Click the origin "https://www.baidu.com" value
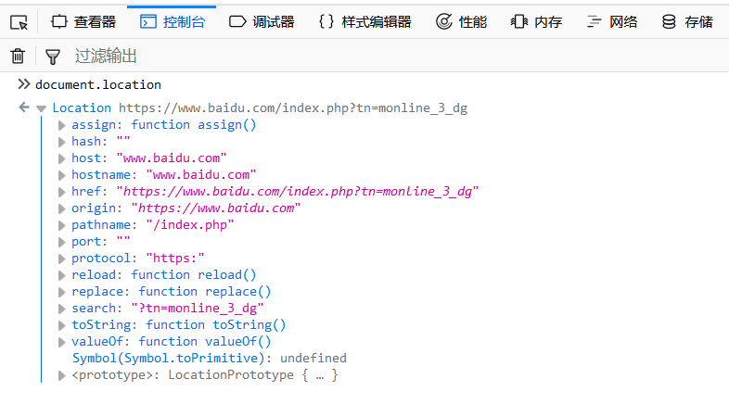The image size is (729, 404). (216, 208)
